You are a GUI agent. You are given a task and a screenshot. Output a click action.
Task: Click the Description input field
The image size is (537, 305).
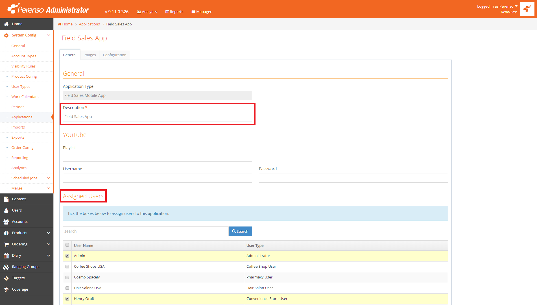pyautogui.click(x=157, y=117)
